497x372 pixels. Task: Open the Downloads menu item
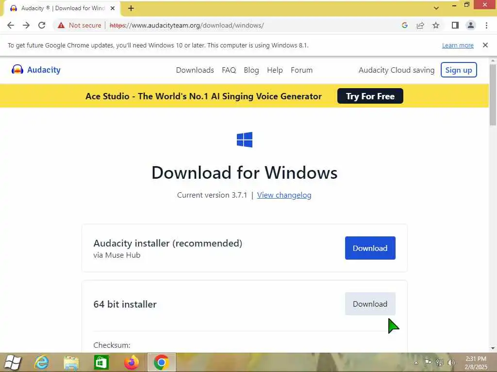[195, 70]
